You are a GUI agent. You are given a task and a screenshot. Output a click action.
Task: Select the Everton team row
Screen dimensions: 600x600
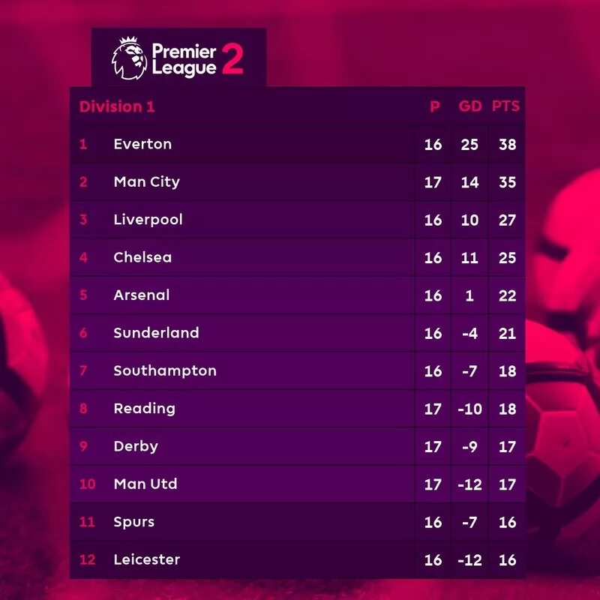(x=142, y=144)
